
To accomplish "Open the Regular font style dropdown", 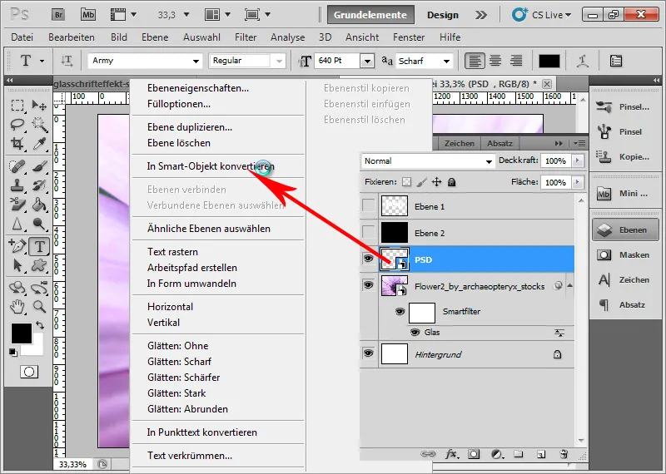I will pos(279,61).
